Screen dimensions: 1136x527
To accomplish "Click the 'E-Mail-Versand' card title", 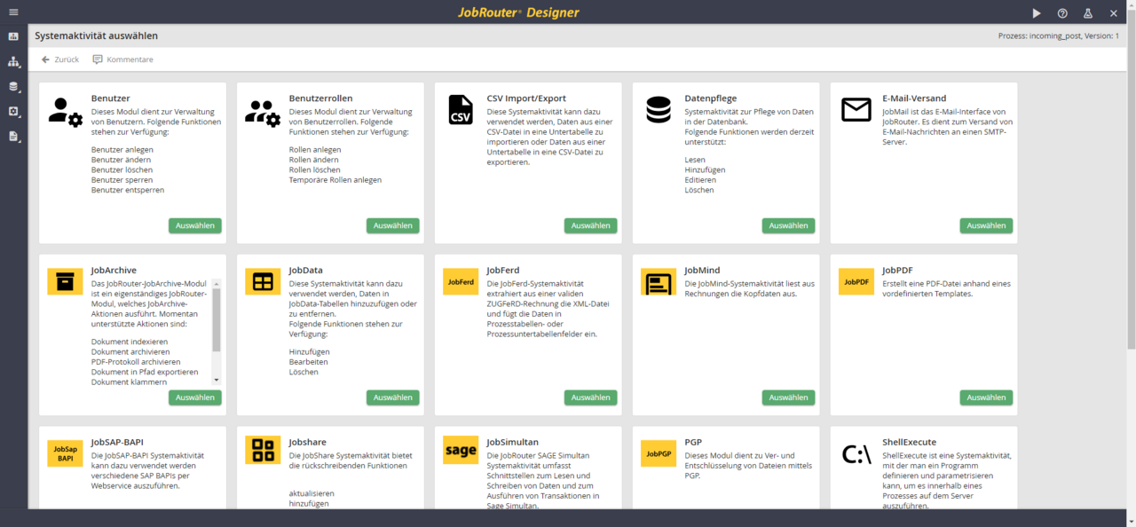I will [914, 98].
